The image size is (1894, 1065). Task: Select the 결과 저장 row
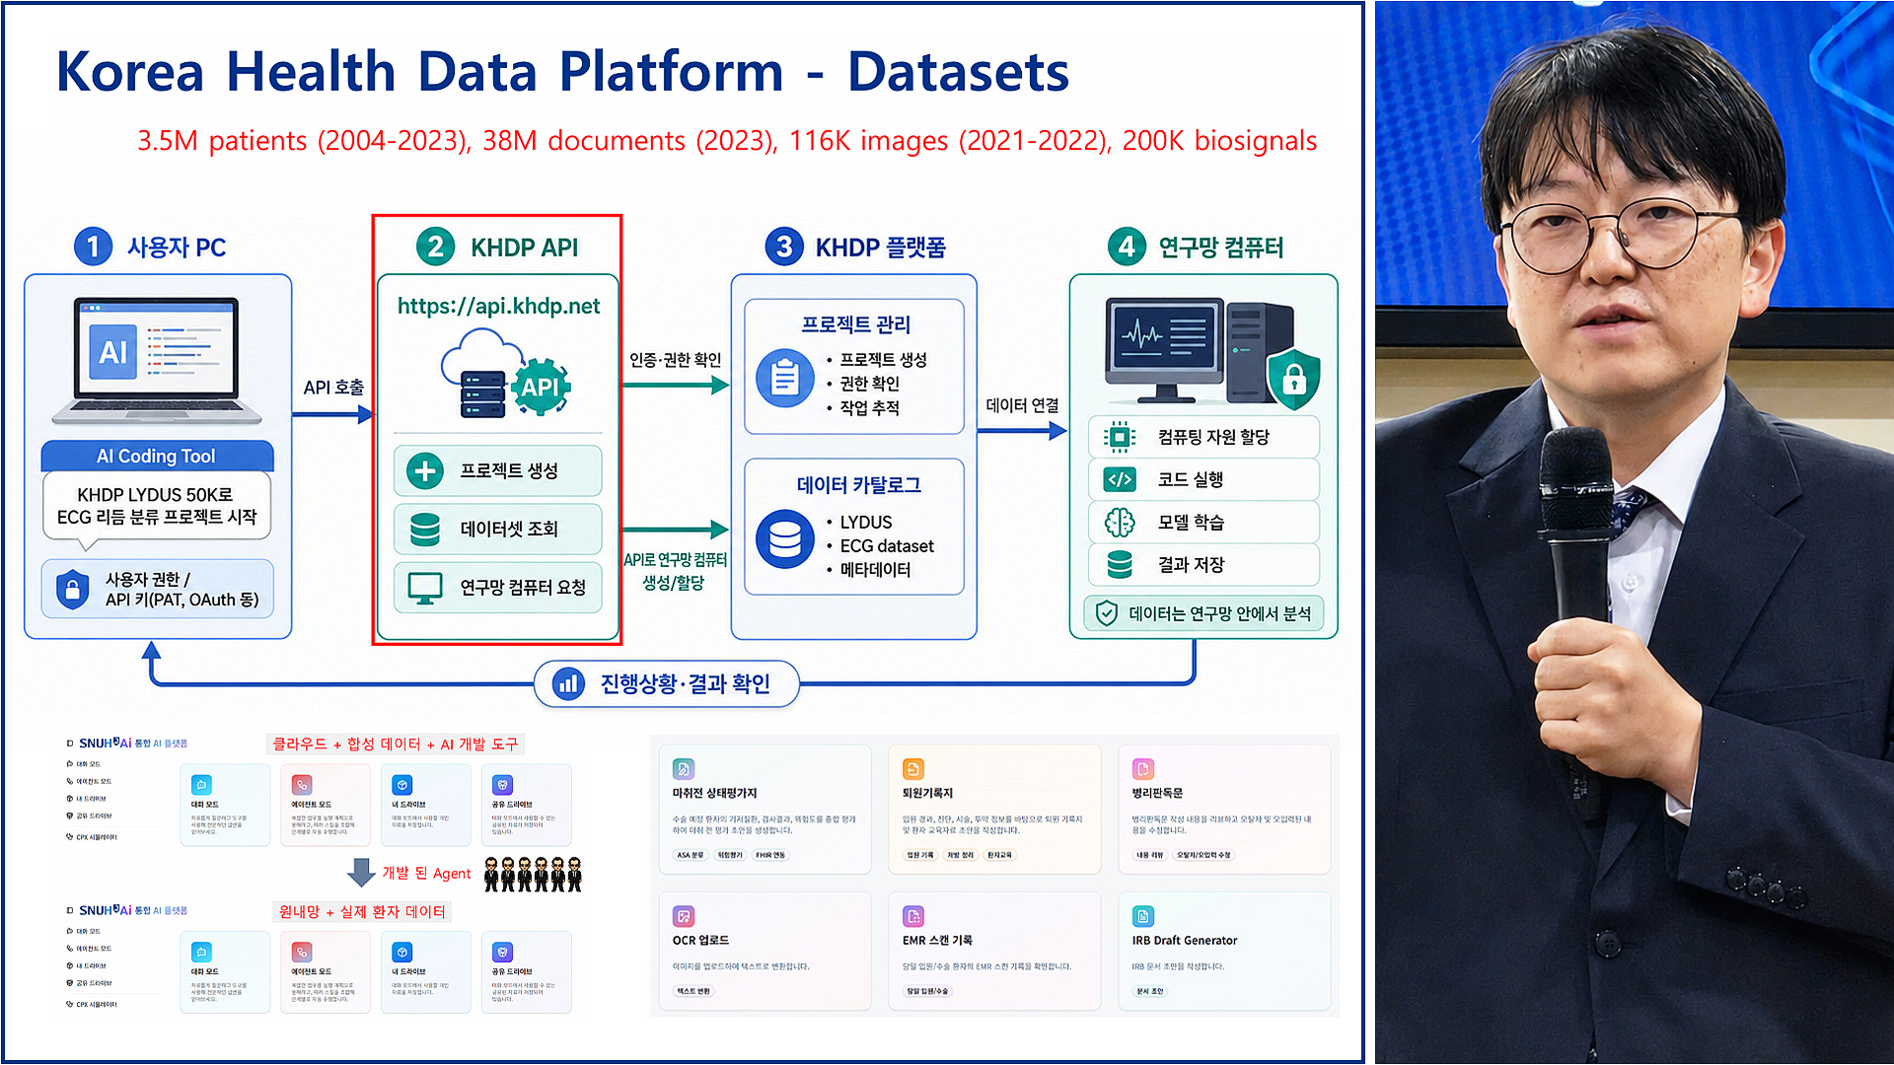[x=1203, y=565]
